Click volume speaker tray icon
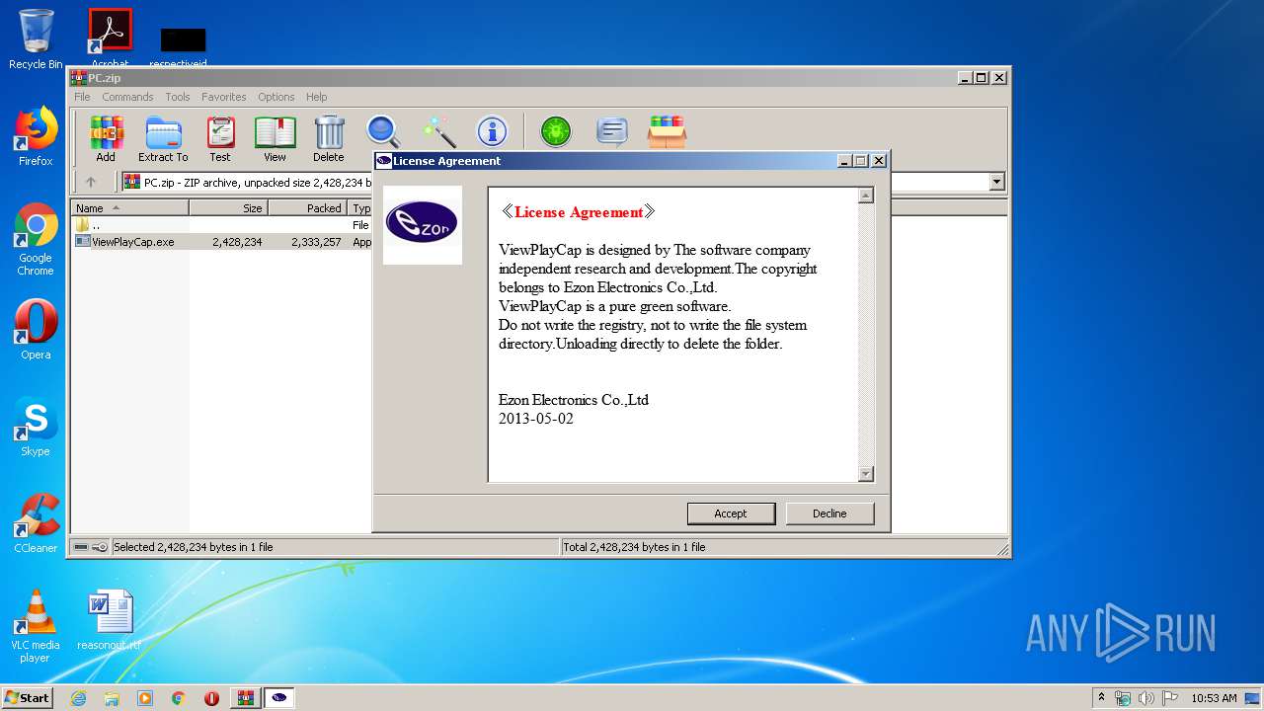 pos(1146,698)
